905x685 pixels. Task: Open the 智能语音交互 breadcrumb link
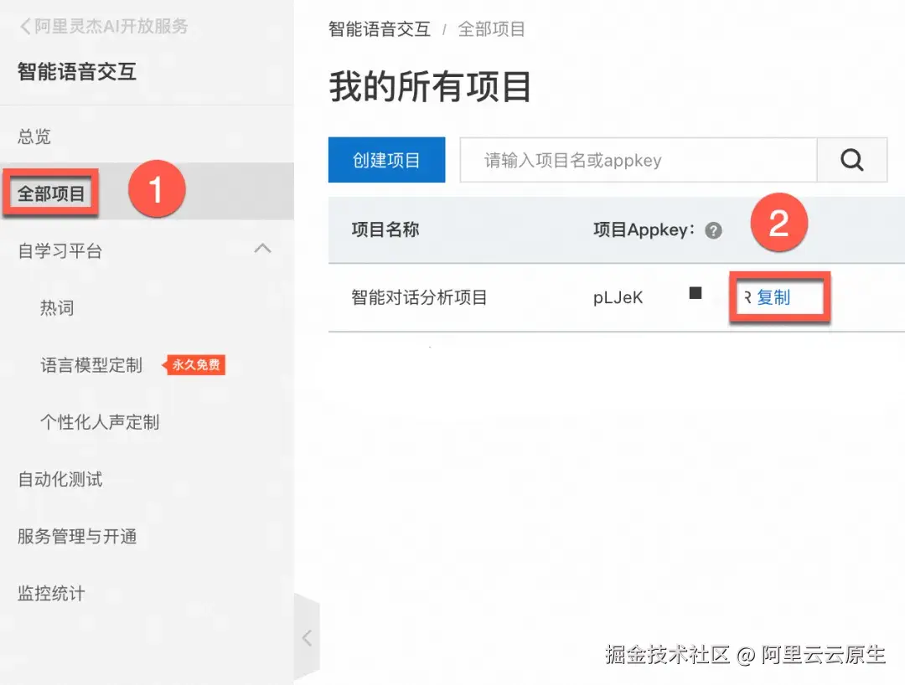pos(376,29)
